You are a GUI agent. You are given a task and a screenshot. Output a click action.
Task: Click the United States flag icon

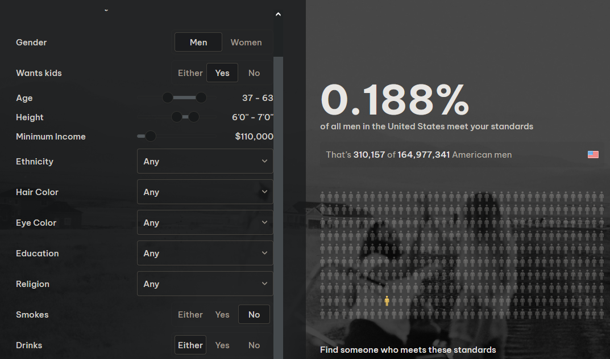[593, 154]
